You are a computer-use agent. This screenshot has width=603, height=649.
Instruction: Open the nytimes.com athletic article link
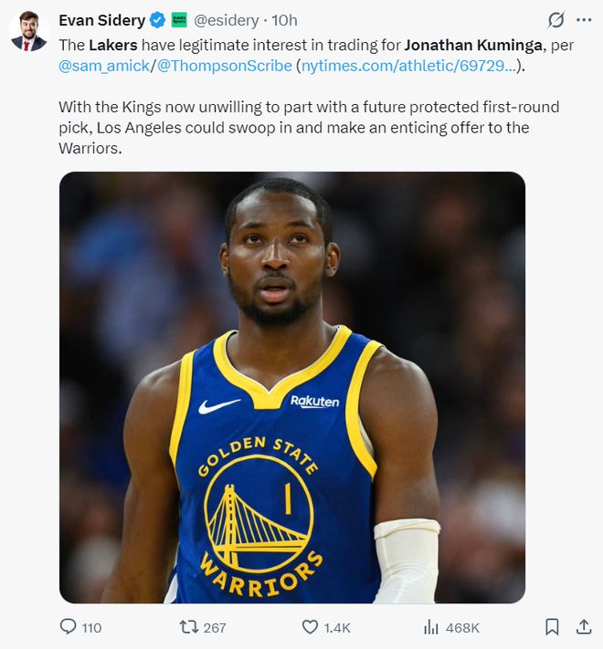point(400,65)
